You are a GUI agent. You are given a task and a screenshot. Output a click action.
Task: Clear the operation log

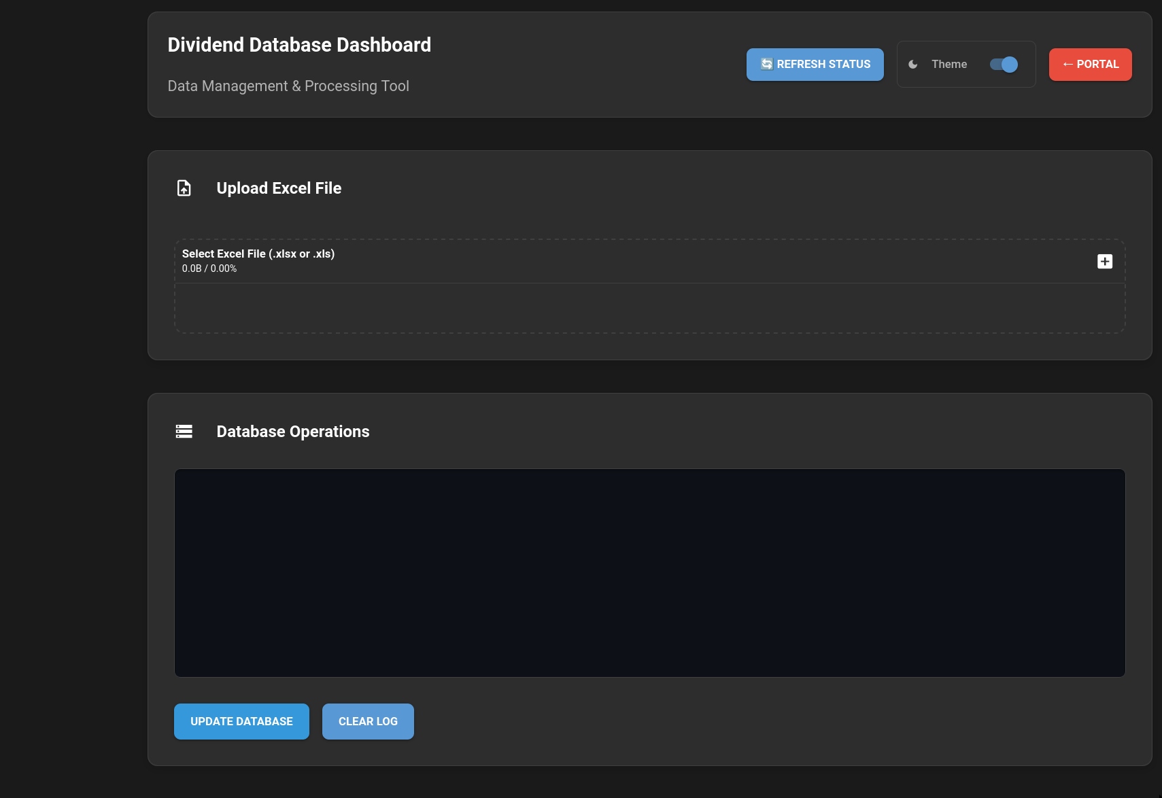click(368, 721)
